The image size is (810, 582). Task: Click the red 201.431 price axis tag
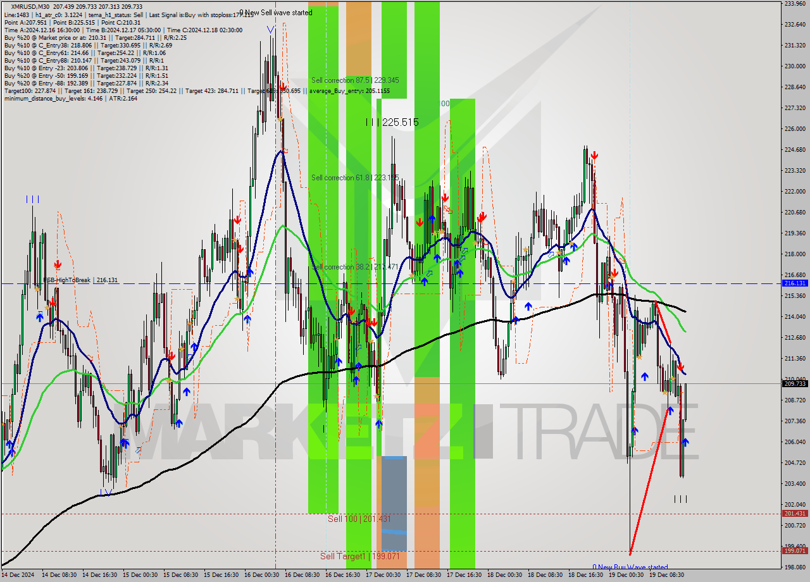coord(795,514)
